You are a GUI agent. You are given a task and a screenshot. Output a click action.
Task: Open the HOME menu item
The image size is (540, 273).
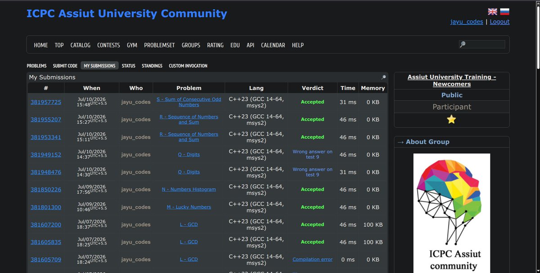pos(41,45)
